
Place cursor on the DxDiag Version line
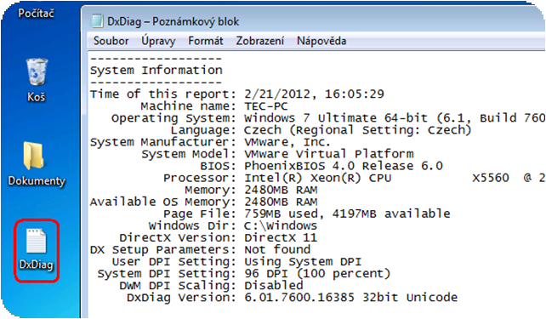coord(293,298)
